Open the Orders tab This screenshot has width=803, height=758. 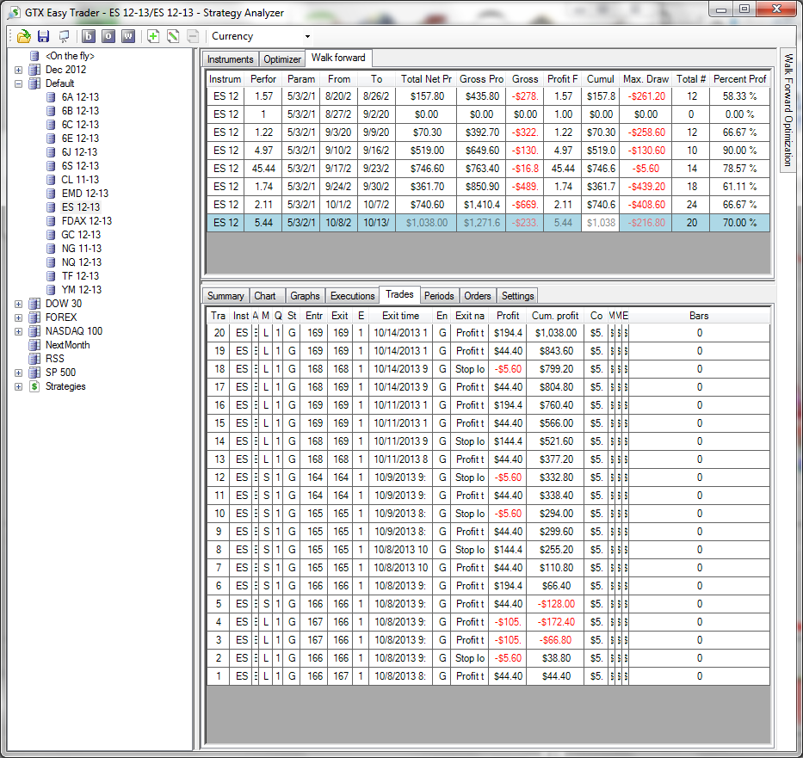coord(478,296)
